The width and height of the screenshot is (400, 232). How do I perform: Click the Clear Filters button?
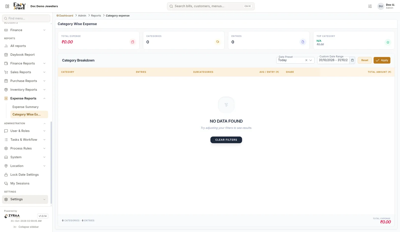pos(226,140)
